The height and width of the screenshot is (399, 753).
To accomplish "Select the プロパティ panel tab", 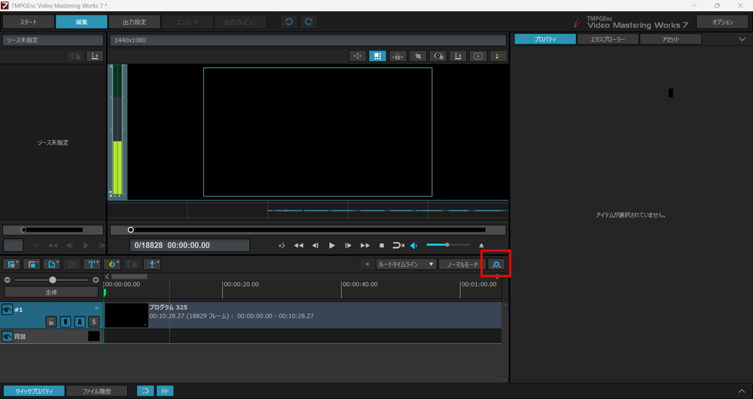I will [x=545, y=39].
